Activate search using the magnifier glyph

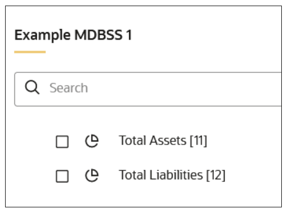pos(32,87)
